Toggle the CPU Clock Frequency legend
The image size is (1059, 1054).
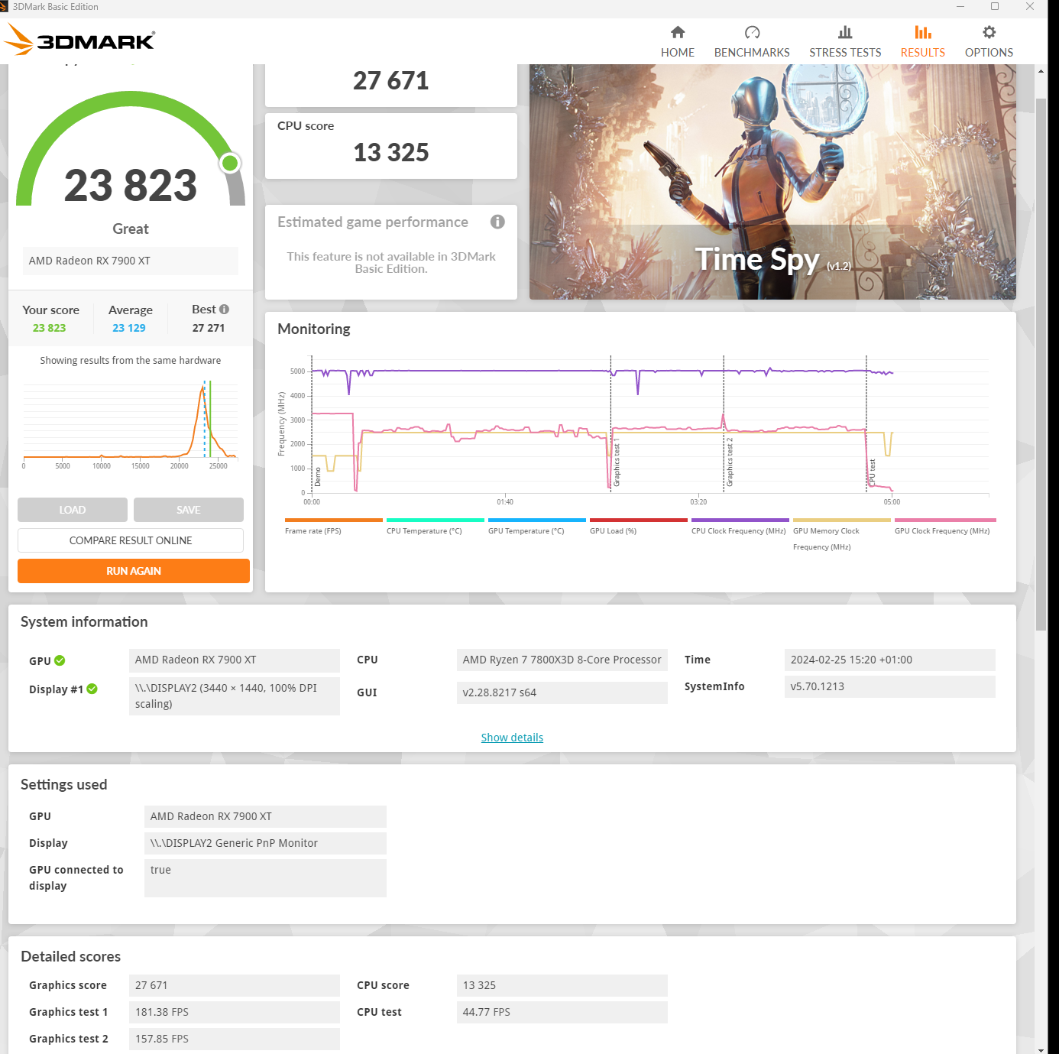(738, 530)
